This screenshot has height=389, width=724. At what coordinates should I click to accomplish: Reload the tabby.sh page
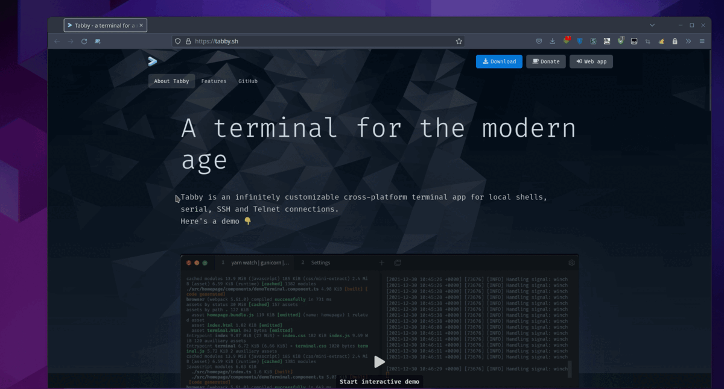click(84, 41)
